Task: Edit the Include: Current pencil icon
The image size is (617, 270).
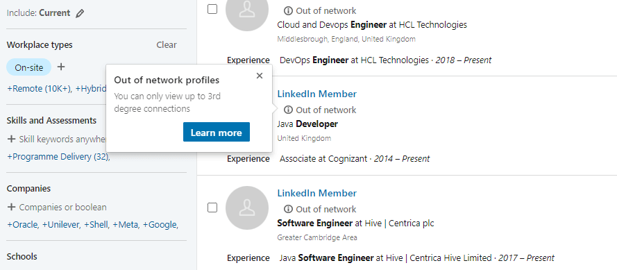Action: coord(80,13)
